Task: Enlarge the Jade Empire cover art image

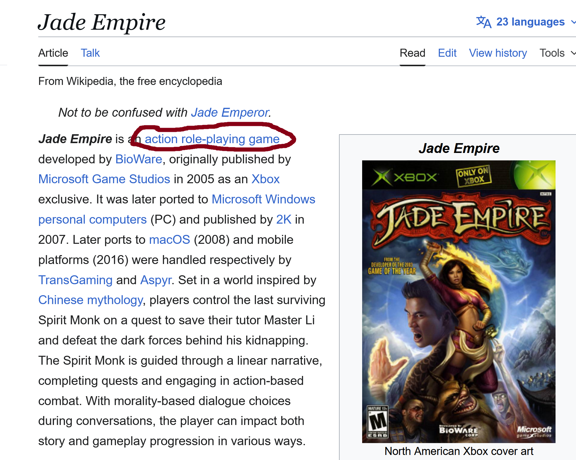Action: [459, 301]
